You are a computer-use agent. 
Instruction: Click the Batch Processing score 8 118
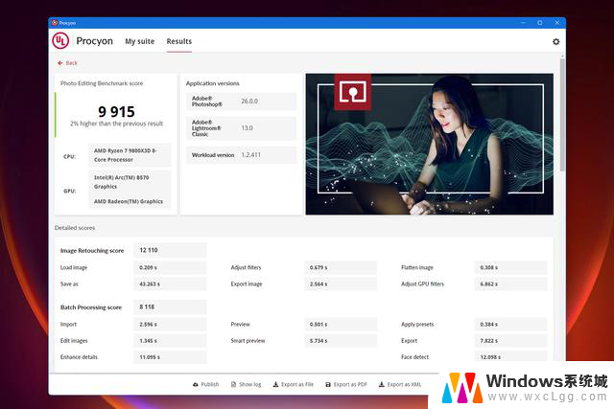point(170,307)
